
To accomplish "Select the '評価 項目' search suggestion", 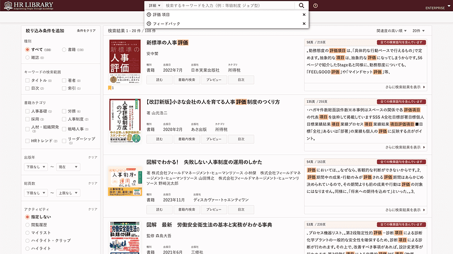I will pos(161,15).
